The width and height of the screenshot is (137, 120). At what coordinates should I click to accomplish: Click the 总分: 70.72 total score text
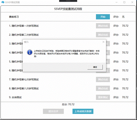tap(68, 104)
